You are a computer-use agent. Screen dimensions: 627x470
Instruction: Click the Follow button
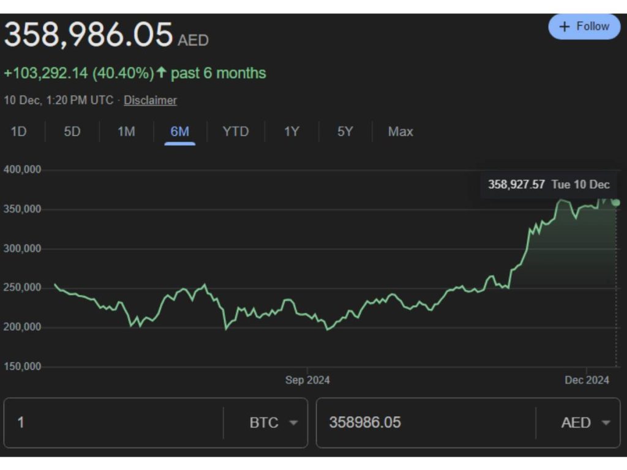click(584, 27)
